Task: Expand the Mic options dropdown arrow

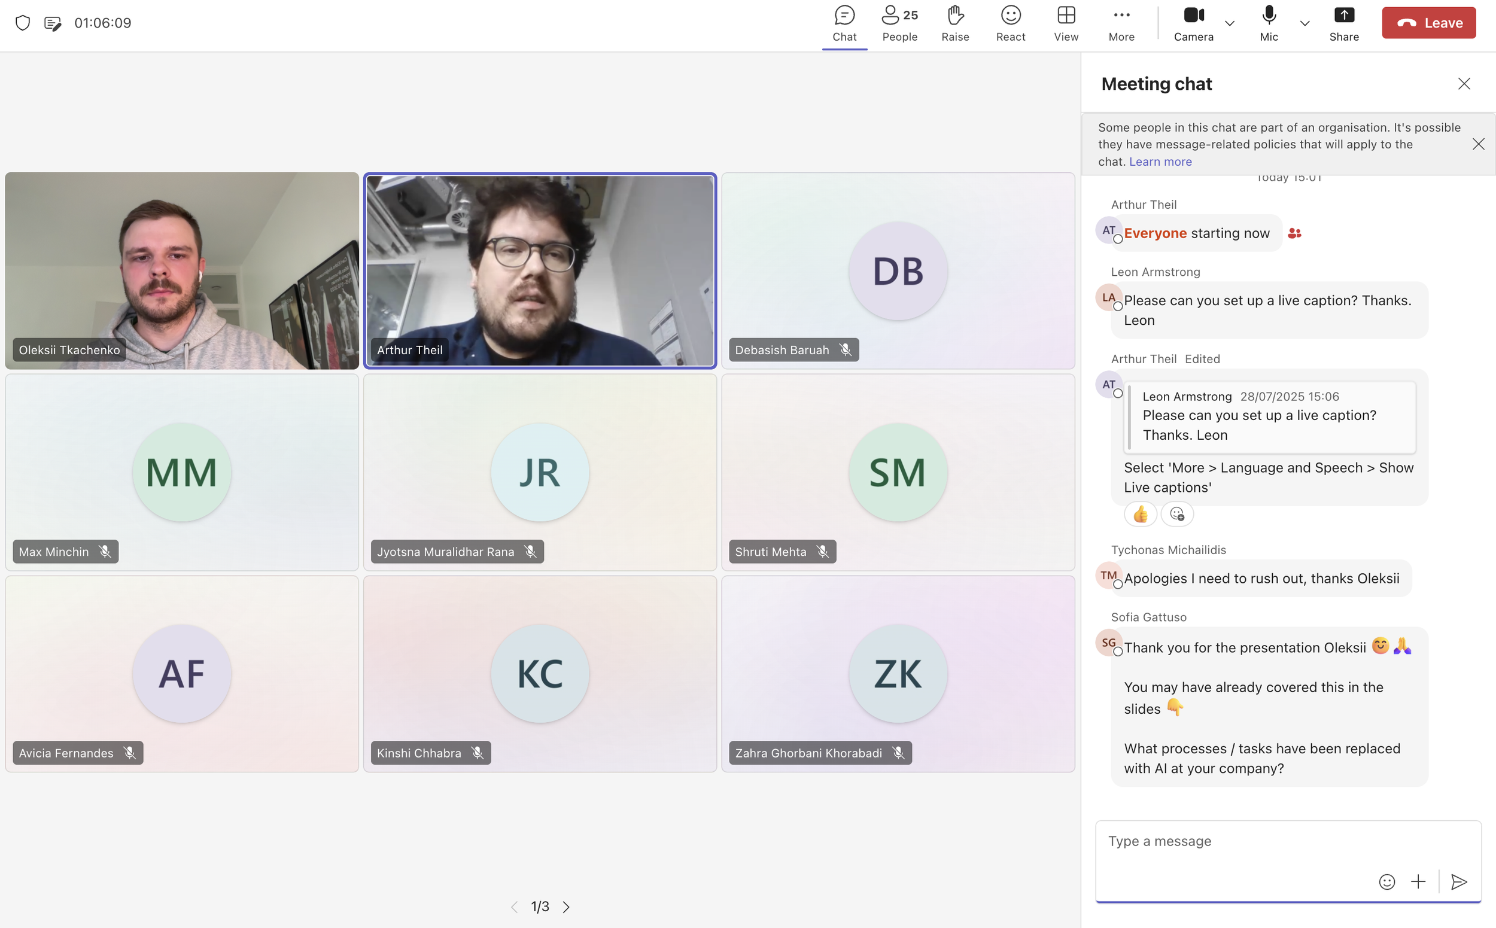Action: [1305, 23]
